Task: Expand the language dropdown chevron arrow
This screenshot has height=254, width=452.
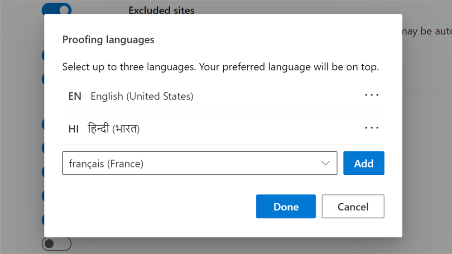Action: point(325,163)
